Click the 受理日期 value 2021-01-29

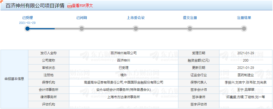point(246,53)
